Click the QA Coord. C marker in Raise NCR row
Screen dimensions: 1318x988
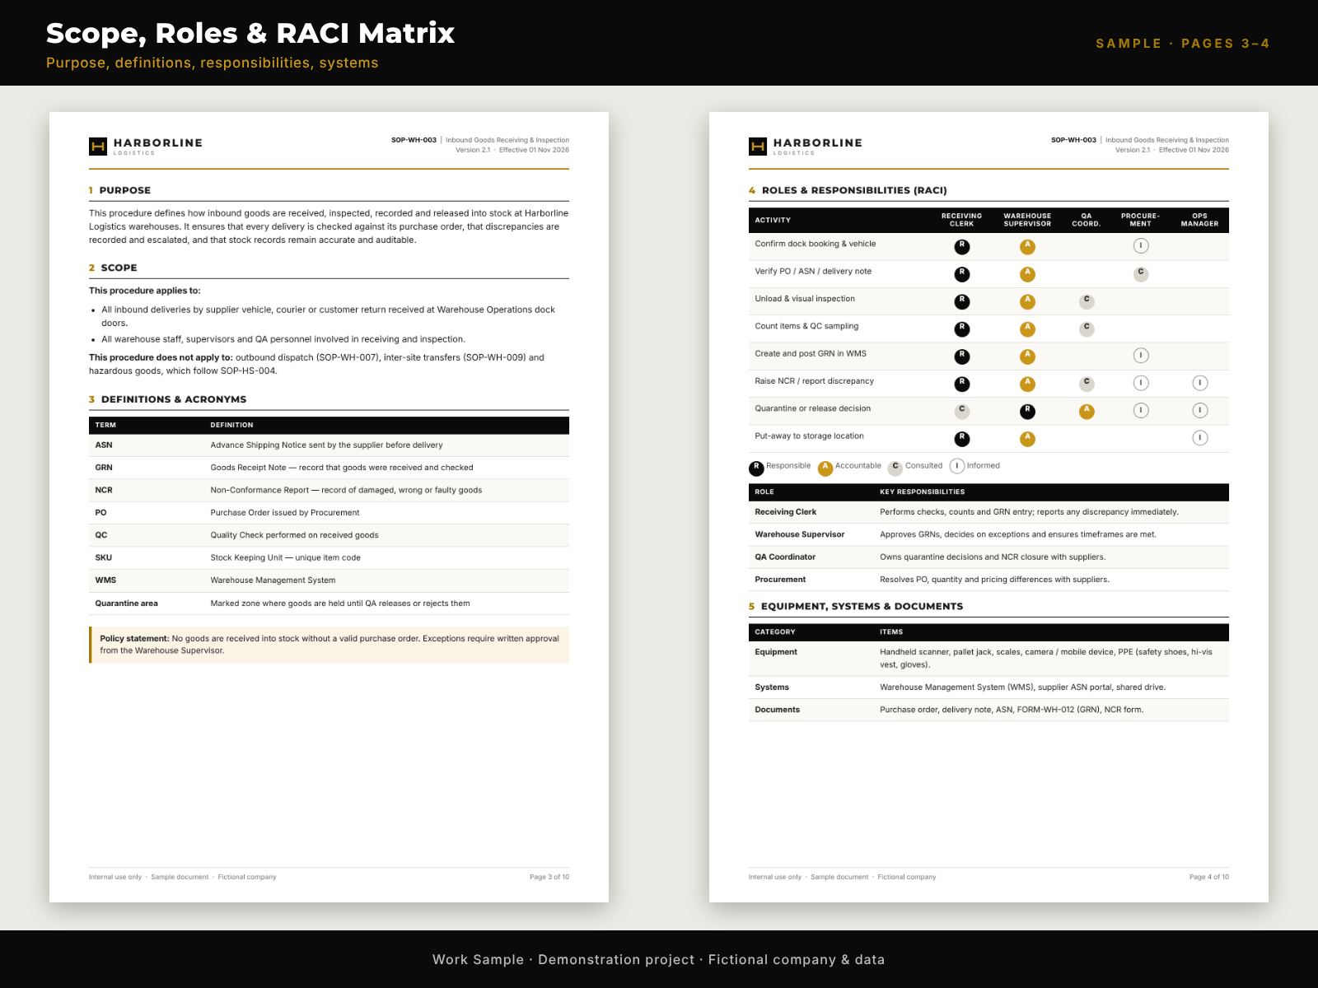(x=1087, y=383)
